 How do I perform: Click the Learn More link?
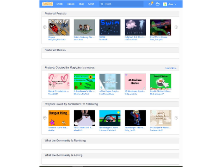click(x=171, y=68)
